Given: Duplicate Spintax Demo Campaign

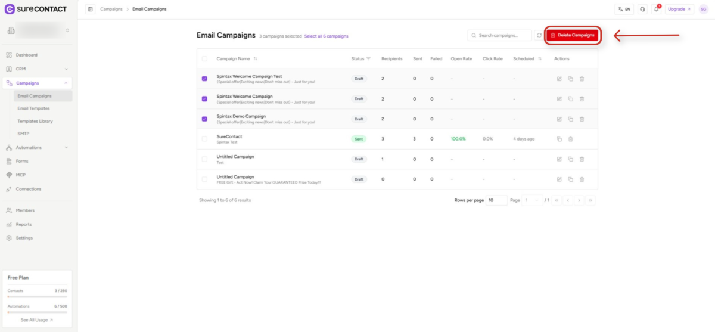Looking at the screenshot, I should 570,119.
